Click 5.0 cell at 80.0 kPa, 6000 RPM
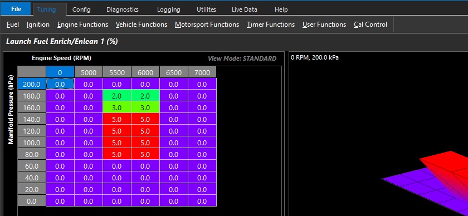This screenshot has height=216, width=468. (145, 155)
